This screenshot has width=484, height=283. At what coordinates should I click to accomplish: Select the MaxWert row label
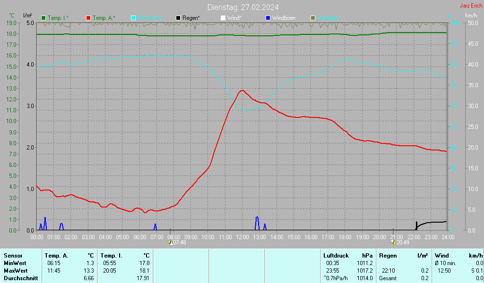click(16, 271)
